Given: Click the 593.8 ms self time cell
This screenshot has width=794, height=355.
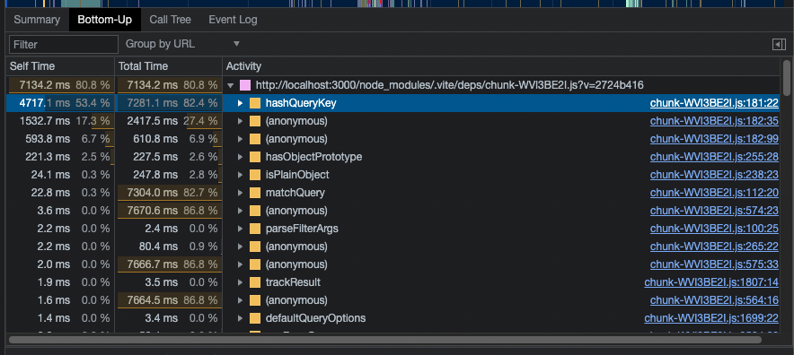Looking at the screenshot, I should click(60, 139).
